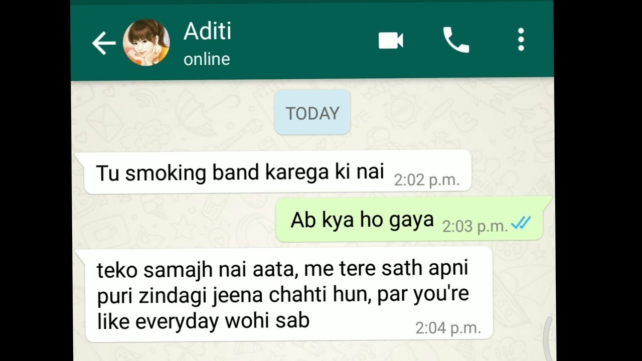Image resolution: width=642 pixels, height=361 pixels.
Task: Tap the 2:03 p.m. timestamp
Action: click(475, 227)
